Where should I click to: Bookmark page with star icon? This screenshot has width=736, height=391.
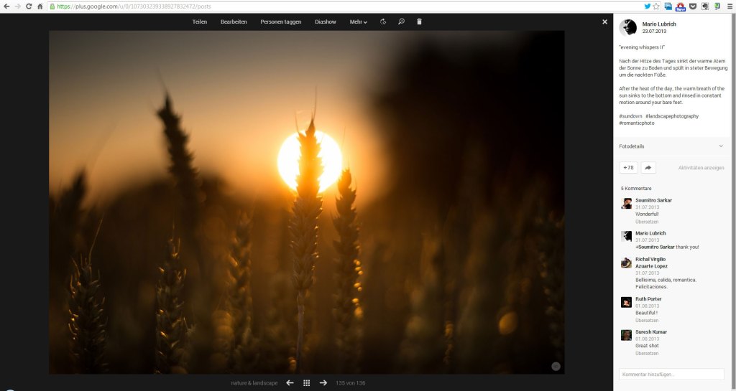(656, 6)
